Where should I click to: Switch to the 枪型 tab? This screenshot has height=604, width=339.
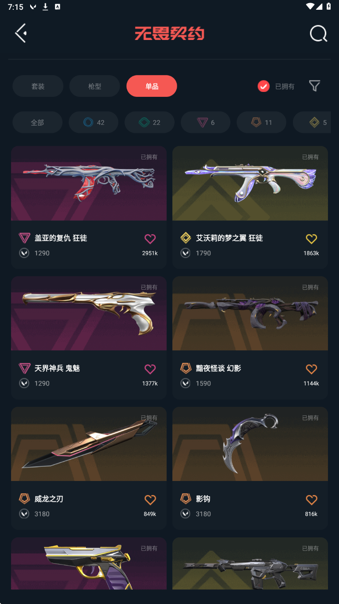pyautogui.click(x=94, y=86)
